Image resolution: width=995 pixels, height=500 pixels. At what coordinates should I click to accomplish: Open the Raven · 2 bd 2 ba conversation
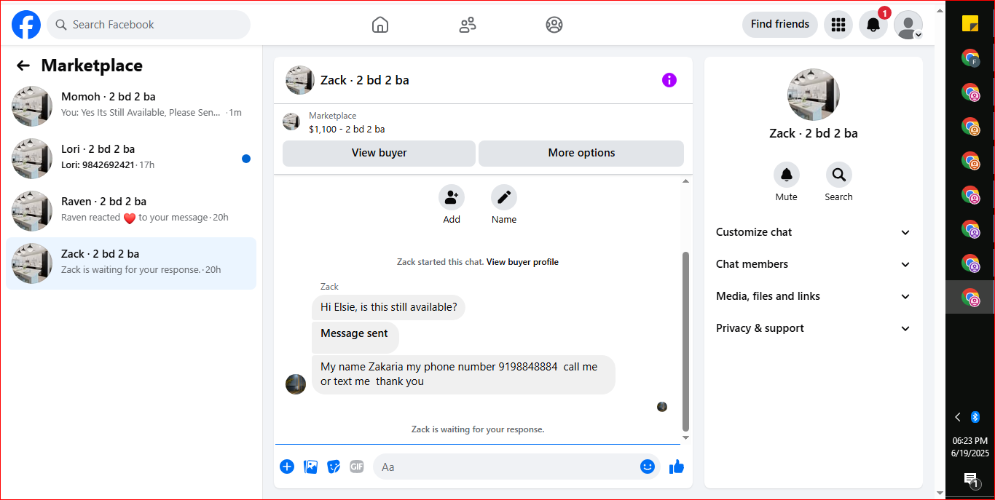[131, 211]
